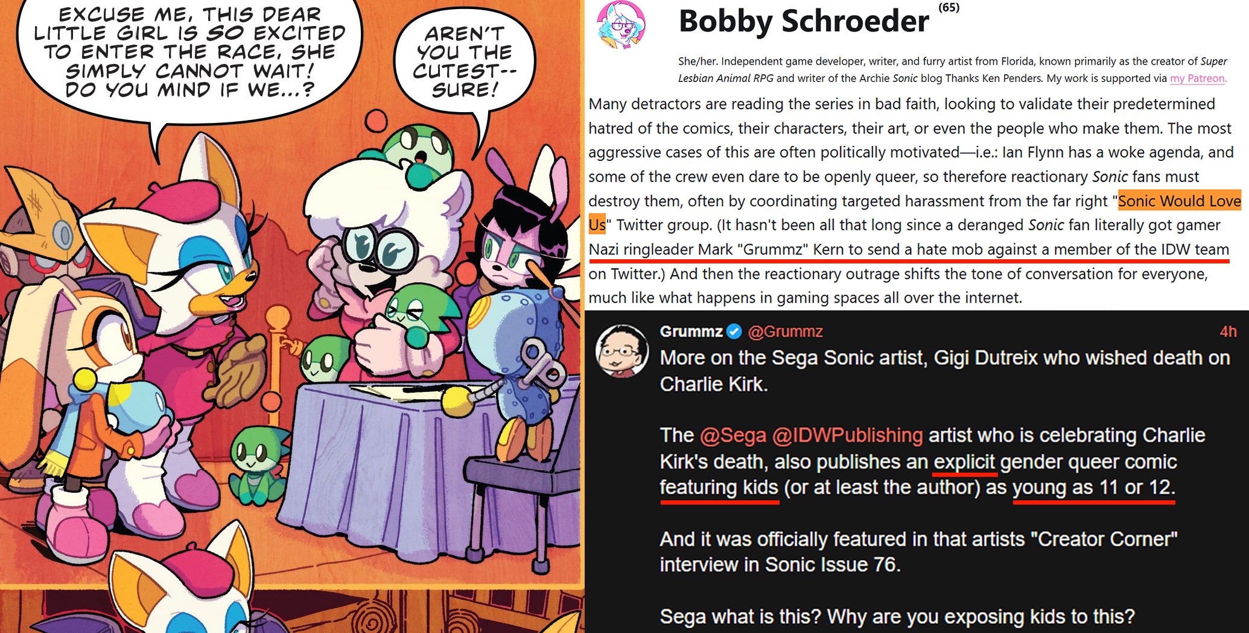Click the 4h timestamp on the tweet
The width and height of the screenshot is (1249, 633).
click(x=1228, y=332)
